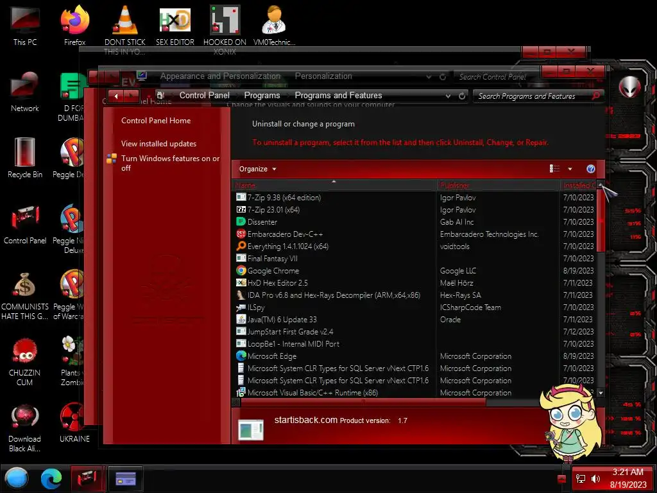The image size is (657, 493).
Task: Select 7-Zip 23.01 (x64) entry
Action: (414, 210)
